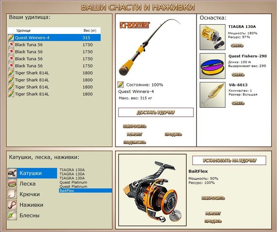Click СНЯТЬ under Vib-6013
Image resolution: width=277 pixels, height=232 pixels.
coord(238,103)
